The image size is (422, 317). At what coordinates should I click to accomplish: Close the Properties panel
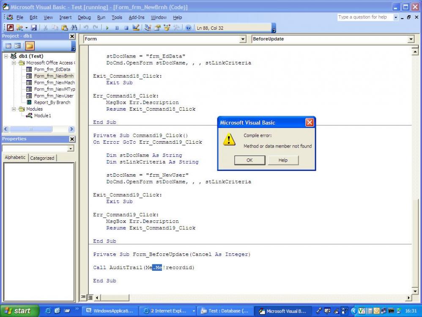click(x=72, y=139)
